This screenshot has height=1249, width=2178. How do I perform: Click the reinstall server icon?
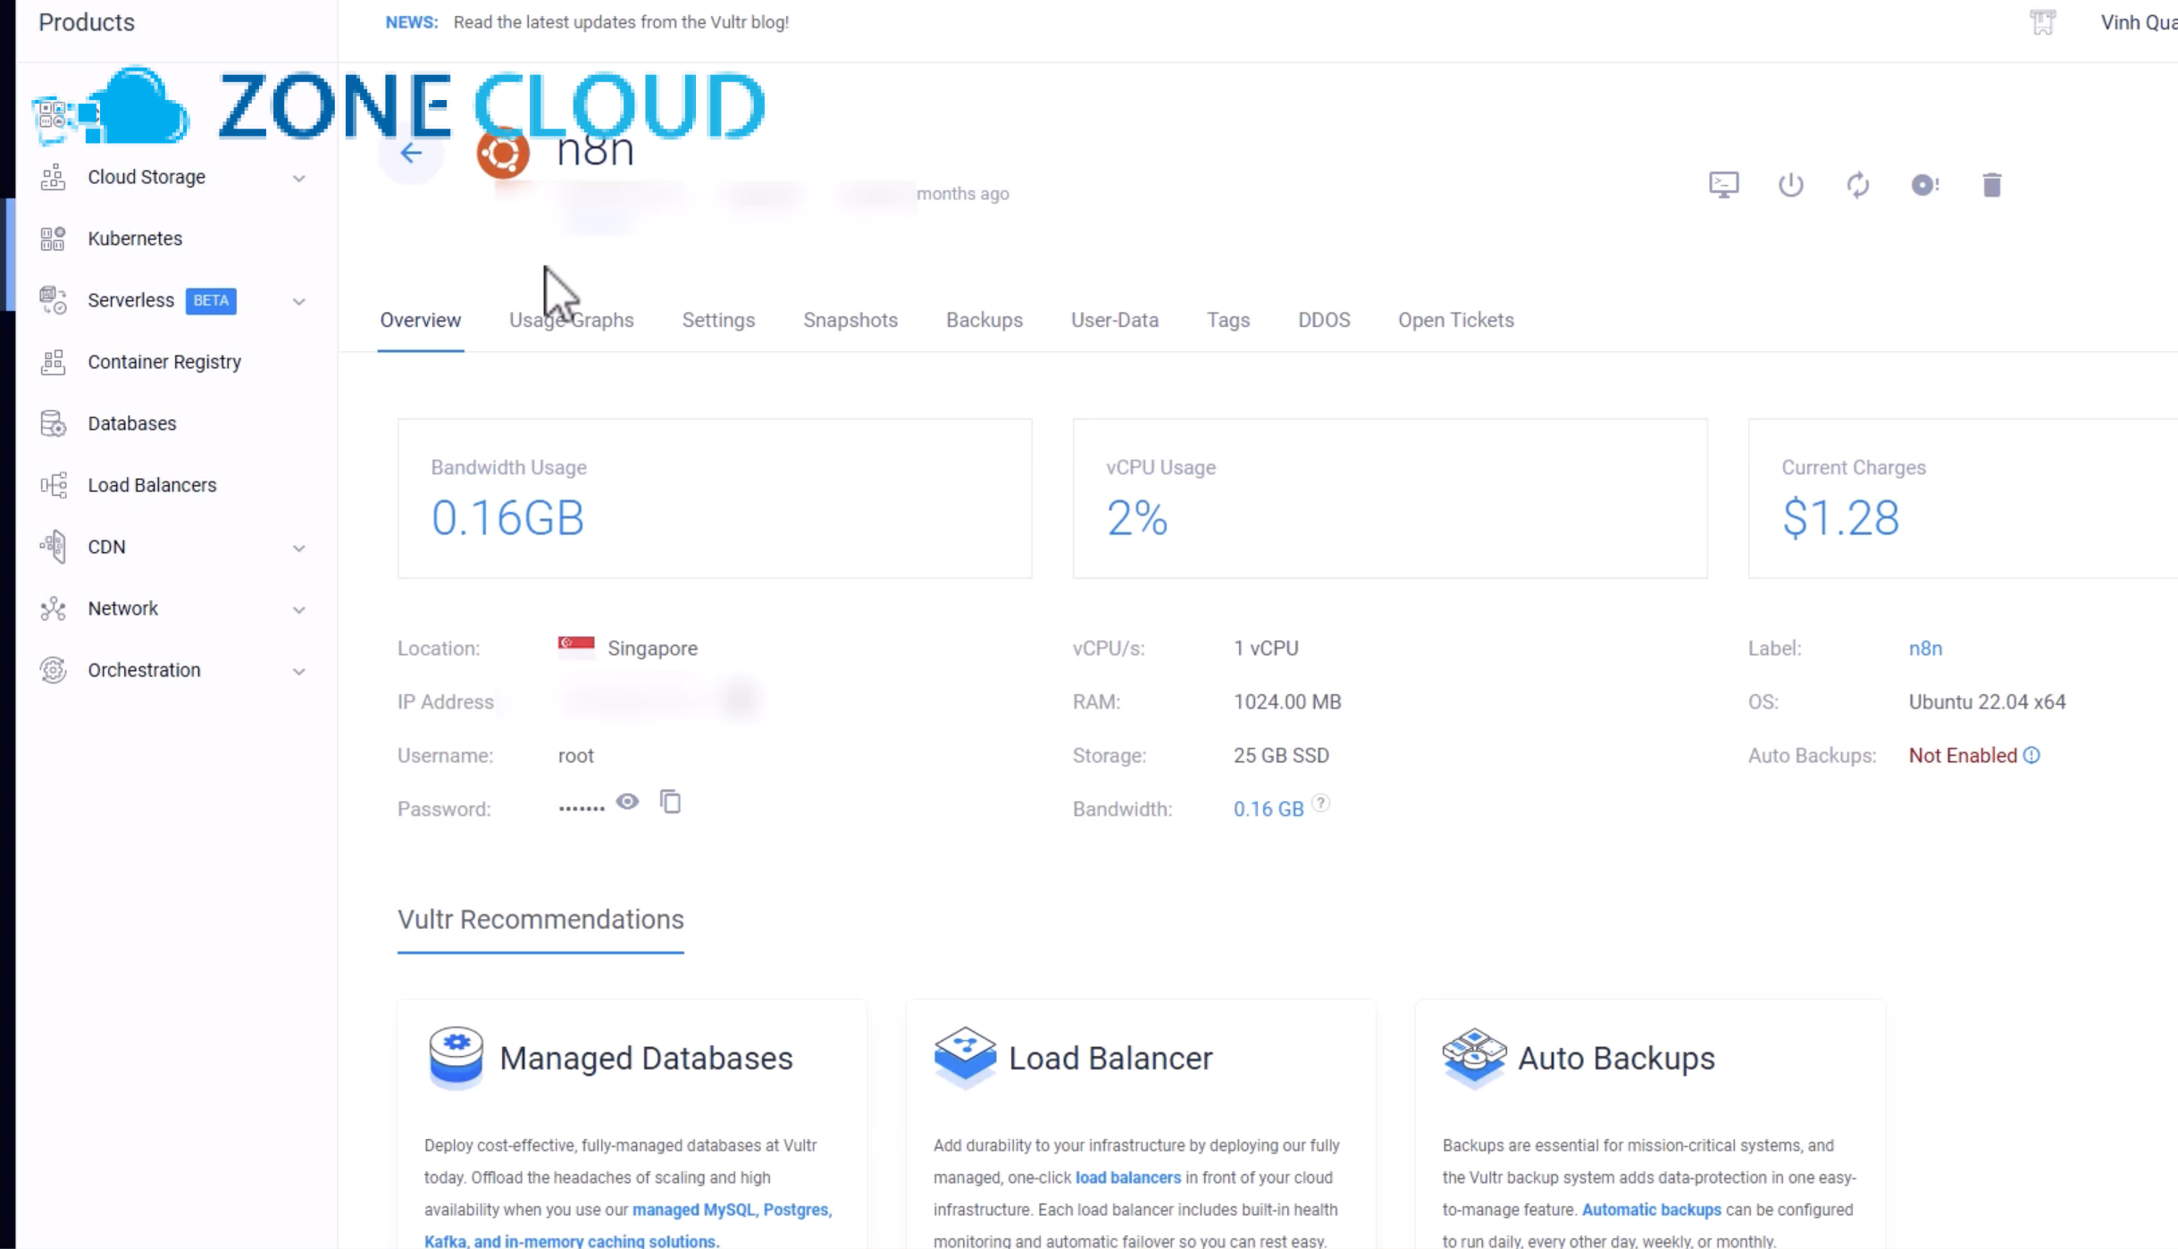coord(1924,185)
